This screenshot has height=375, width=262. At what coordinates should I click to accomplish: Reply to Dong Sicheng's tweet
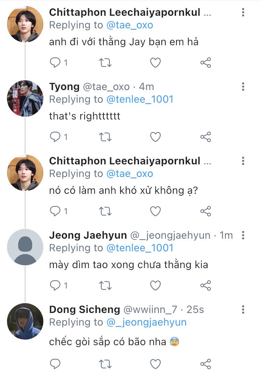[x=55, y=363]
